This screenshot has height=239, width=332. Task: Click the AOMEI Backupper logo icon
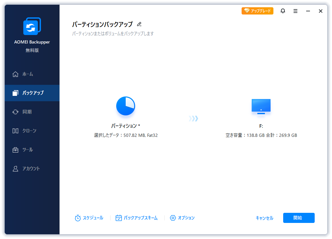coord(32,26)
